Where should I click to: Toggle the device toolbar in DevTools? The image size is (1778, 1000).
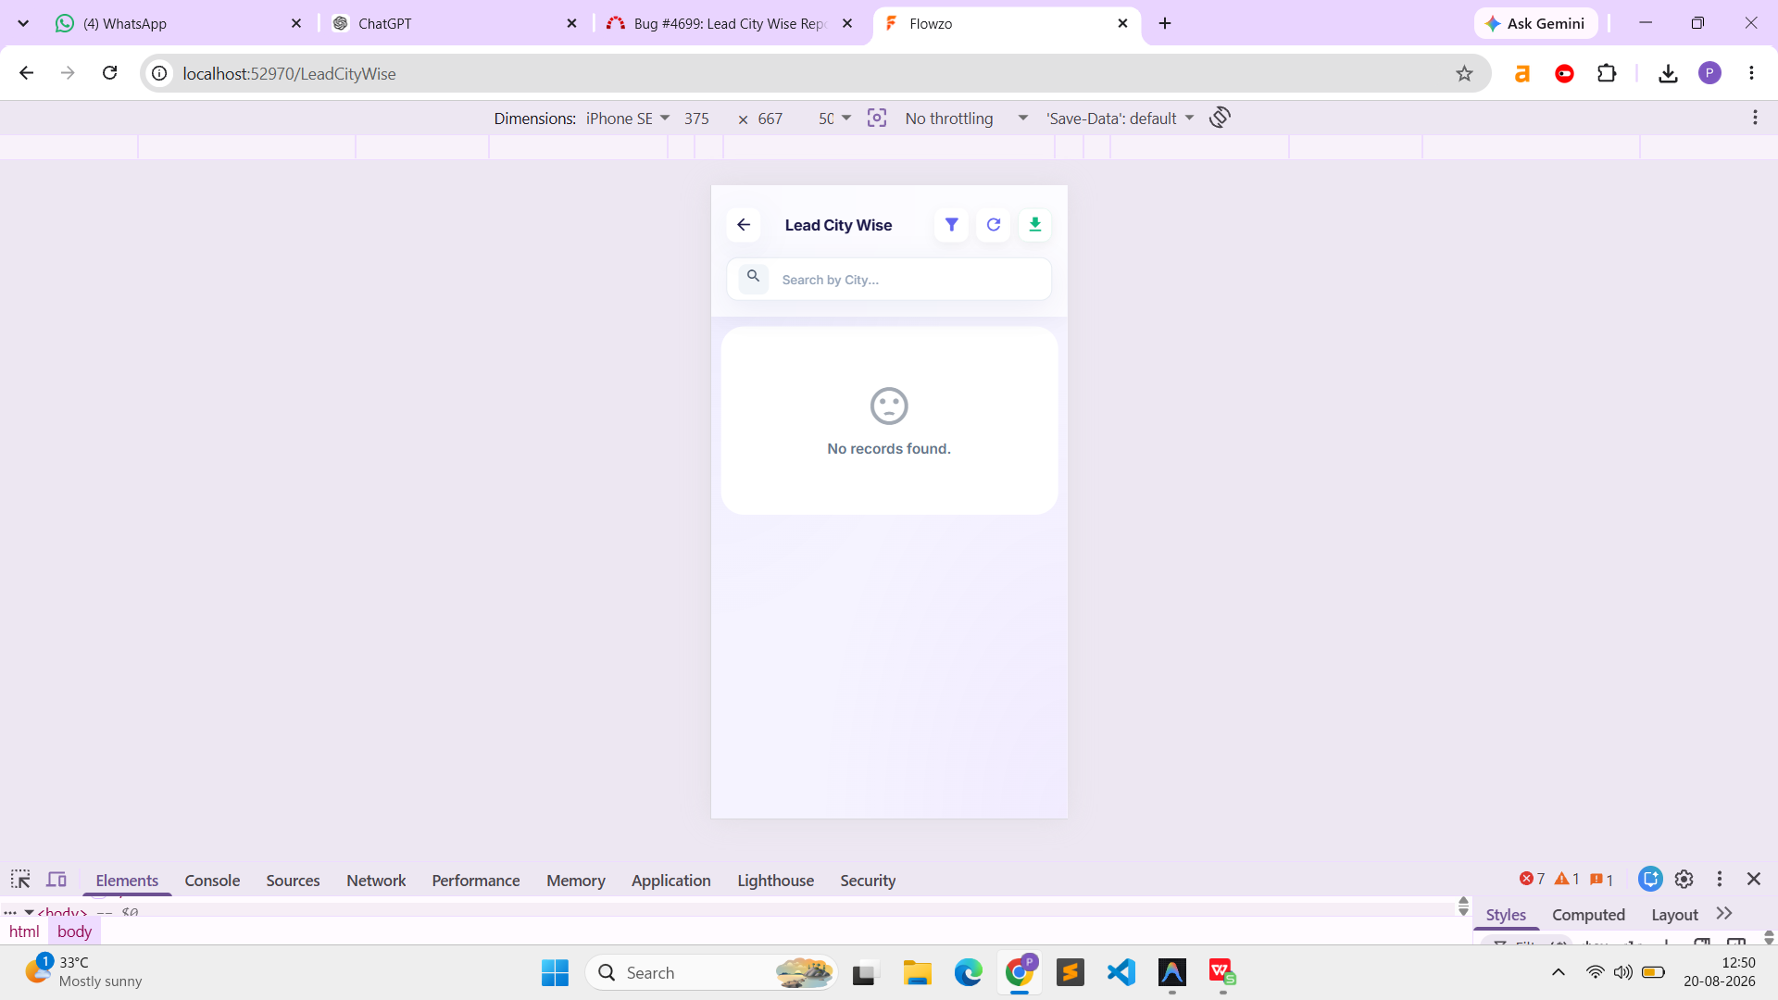(x=56, y=880)
